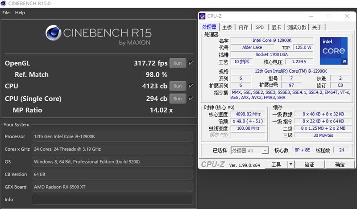Click the Cinebench title bar app icon
The width and height of the screenshot is (357, 209).
(x=4, y=3)
